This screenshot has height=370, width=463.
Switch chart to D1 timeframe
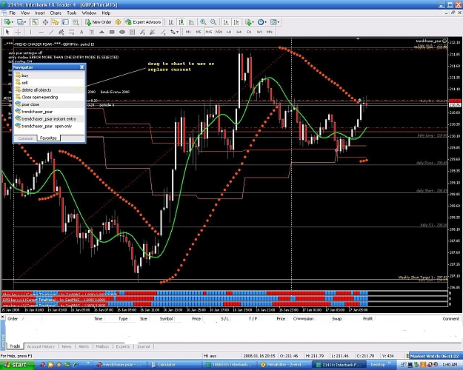[x=250, y=32]
